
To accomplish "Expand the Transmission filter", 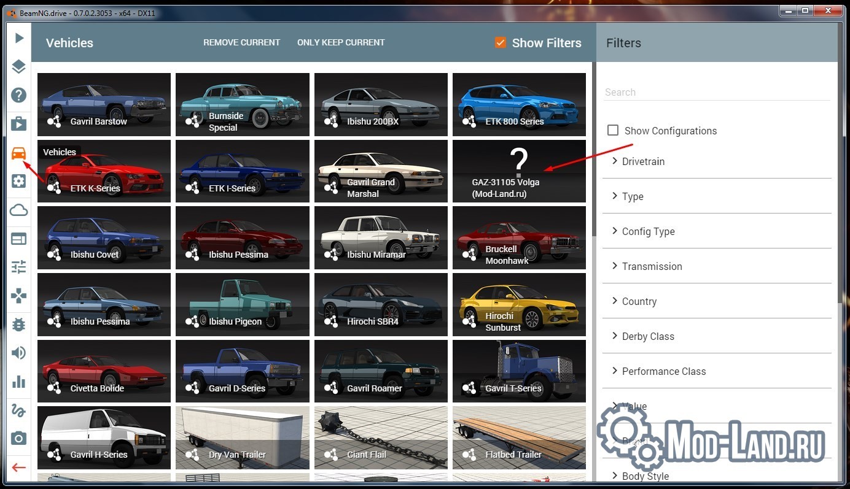I will coord(717,266).
